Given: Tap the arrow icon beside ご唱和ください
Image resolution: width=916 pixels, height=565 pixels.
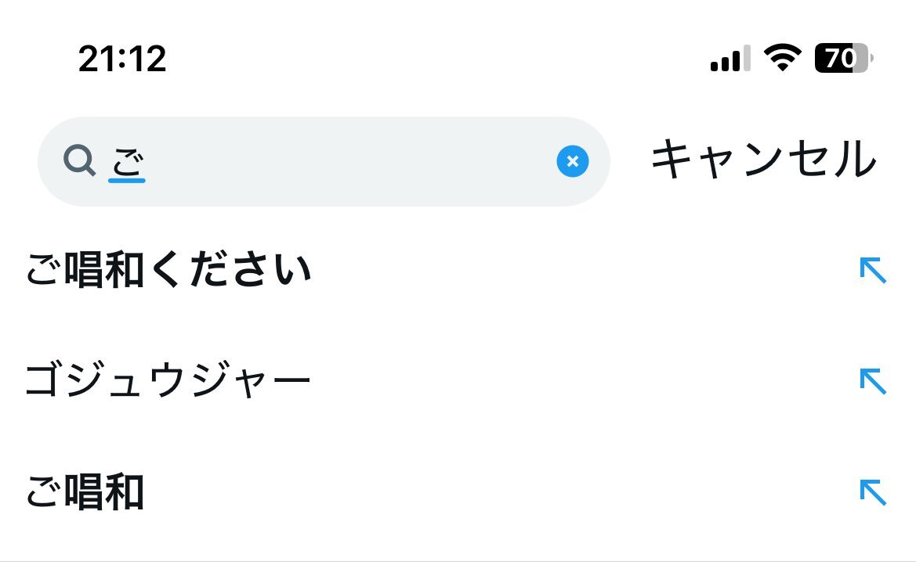Looking at the screenshot, I should click(872, 271).
